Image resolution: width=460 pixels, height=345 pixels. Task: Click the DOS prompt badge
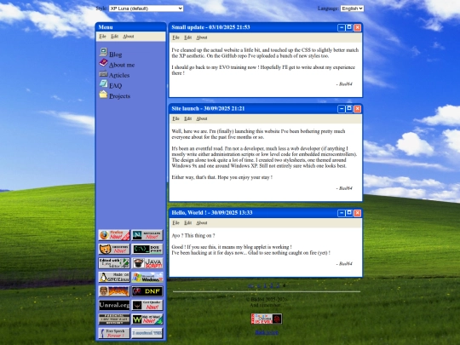click(x=147, y=249)
